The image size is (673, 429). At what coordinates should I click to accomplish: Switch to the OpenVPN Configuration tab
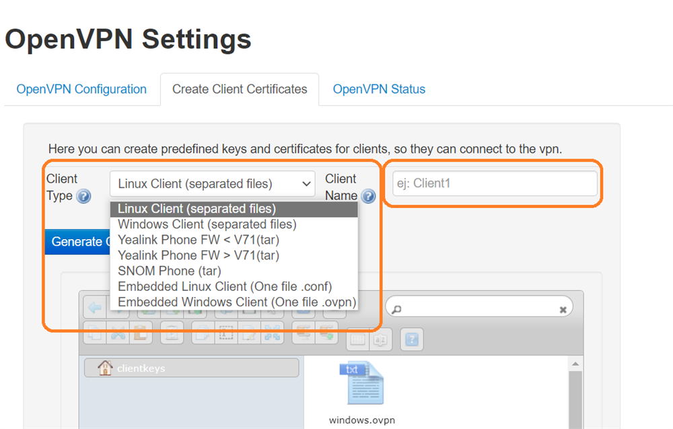[81, 89]
